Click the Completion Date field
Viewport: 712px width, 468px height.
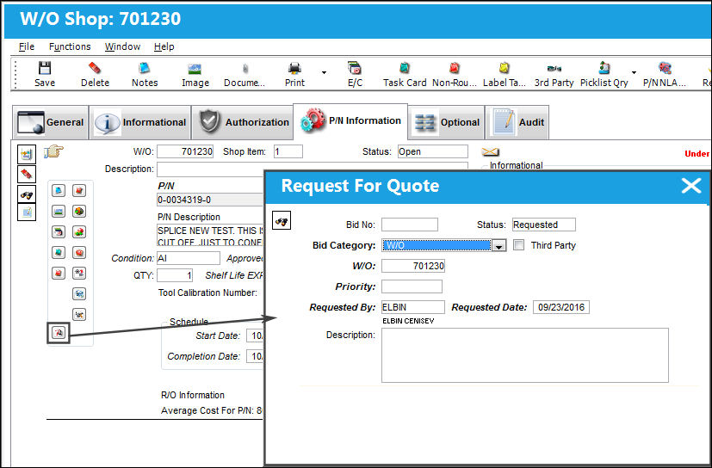(255, 356)
